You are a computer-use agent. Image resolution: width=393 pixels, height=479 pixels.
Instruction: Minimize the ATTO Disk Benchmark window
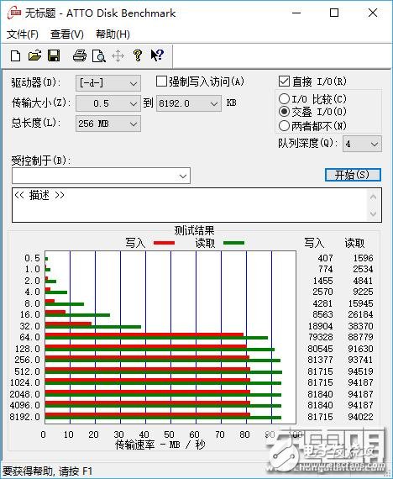(296, 13)
